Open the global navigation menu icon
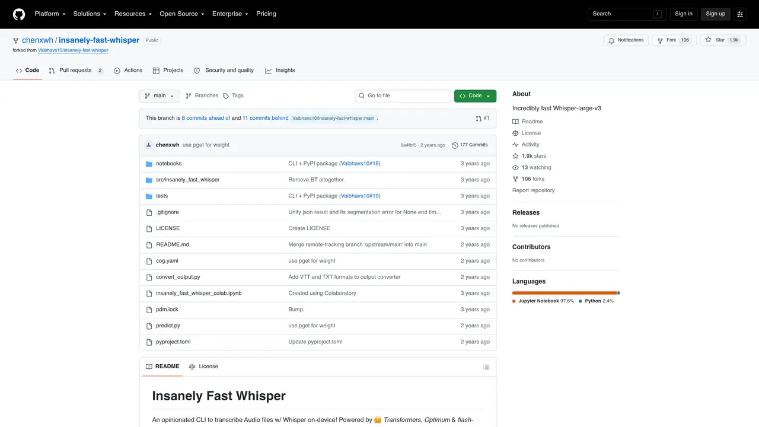 (x=740, y=14)
